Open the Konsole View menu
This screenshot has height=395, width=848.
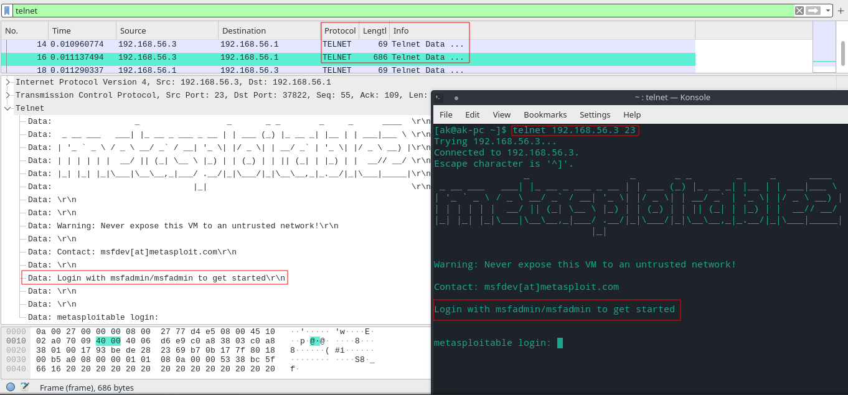pos(502,114)
